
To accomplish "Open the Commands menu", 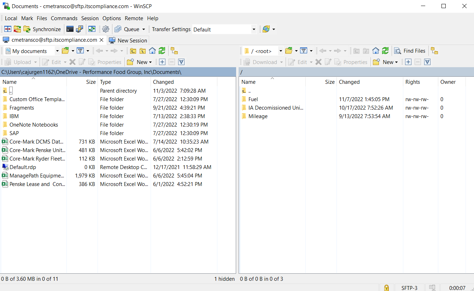I will click(x=64, y=18).
